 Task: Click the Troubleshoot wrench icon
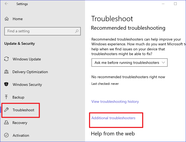[7, 110]
